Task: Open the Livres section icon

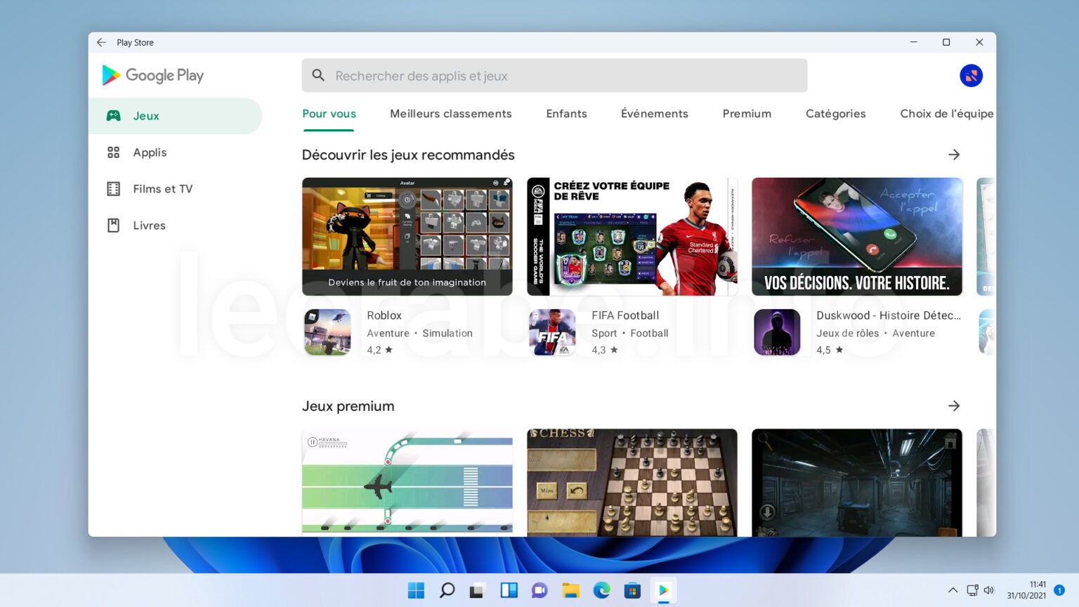Action: click(113, 225)
